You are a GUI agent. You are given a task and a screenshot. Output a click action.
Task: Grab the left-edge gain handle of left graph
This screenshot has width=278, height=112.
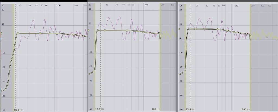pyautogui.click(x=1, y=34)
